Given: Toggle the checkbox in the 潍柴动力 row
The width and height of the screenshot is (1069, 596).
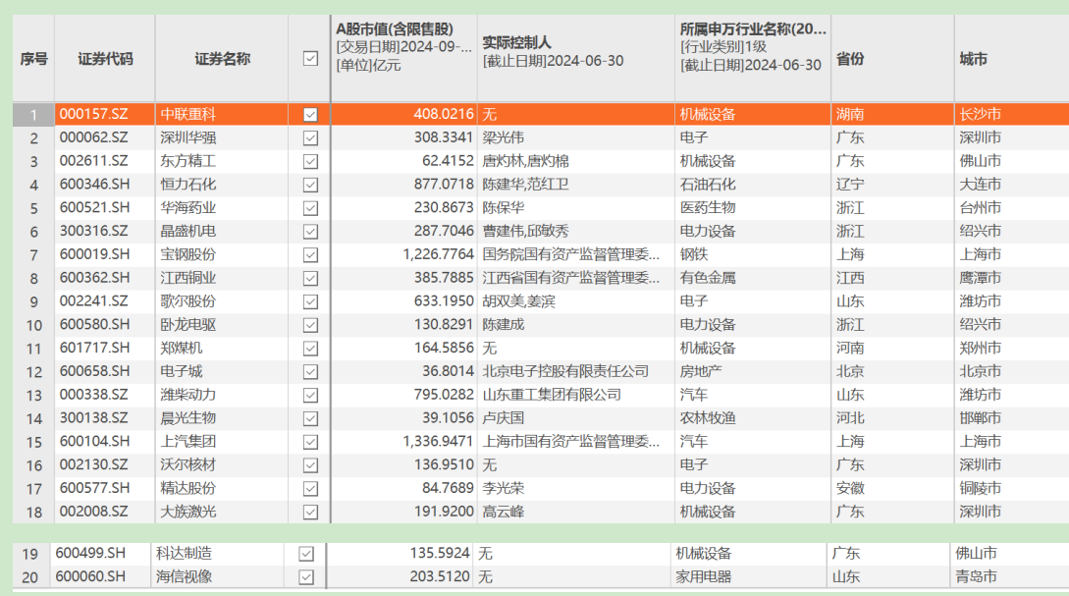Looking at the screenshot, I should click(x=310, y=395).
